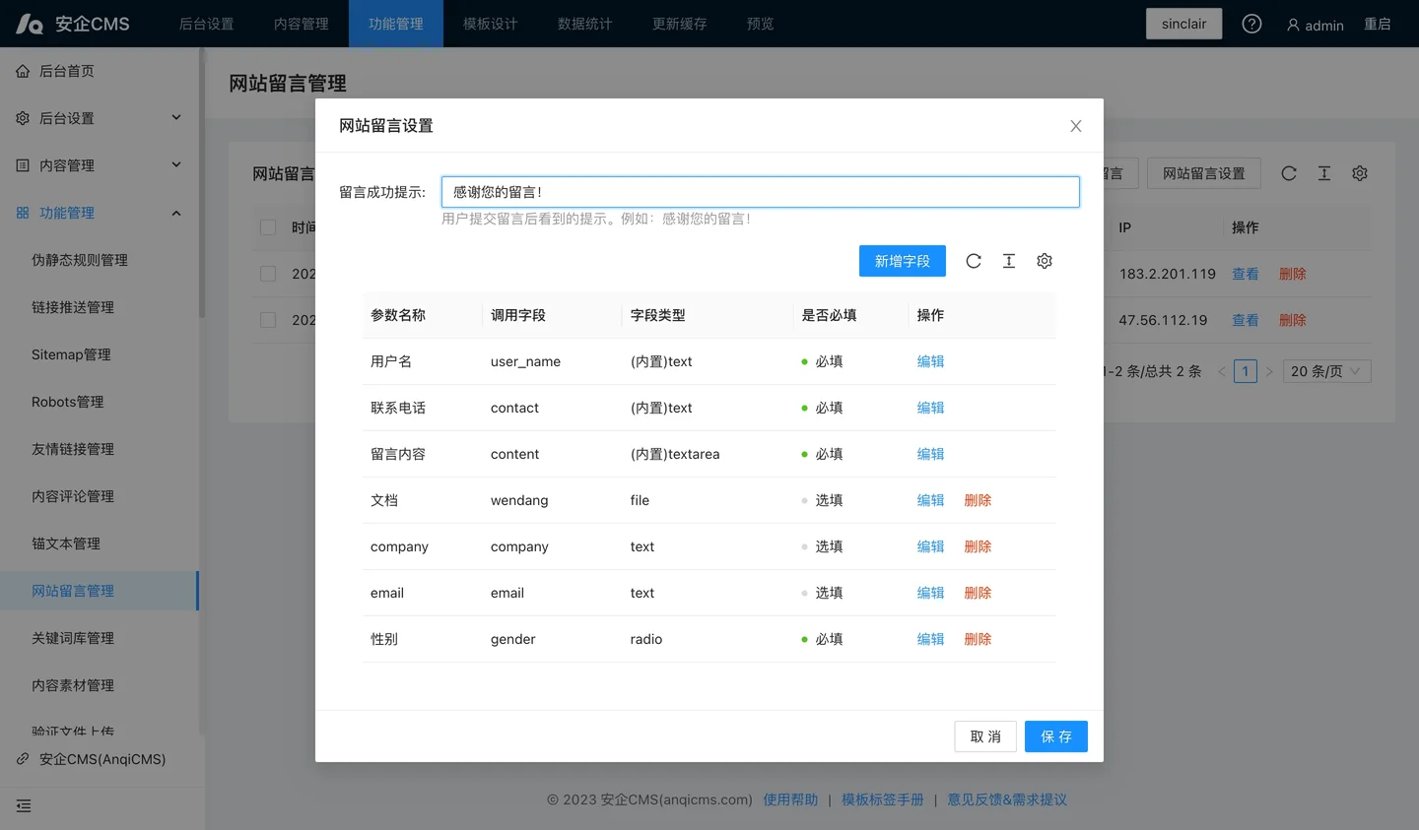Click the 模板标签手册 footer link
The height and width of the screenshot is (830, 1419).
click(x=883, y=799)
